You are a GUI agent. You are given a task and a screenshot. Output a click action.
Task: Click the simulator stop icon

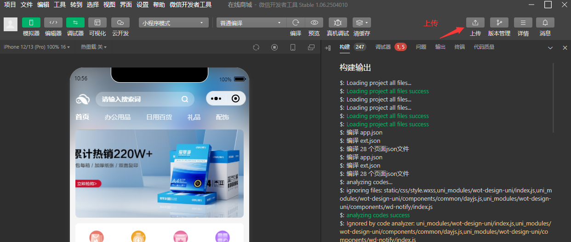(x=274, y=47)
